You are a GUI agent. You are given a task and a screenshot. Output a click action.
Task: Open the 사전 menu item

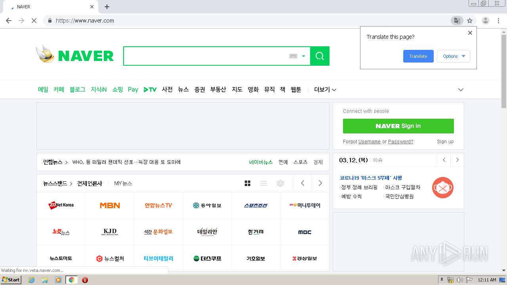(x=167, y=89)
